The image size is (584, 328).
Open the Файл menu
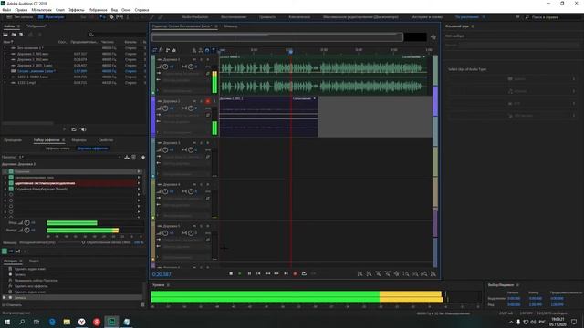point(6,10)
